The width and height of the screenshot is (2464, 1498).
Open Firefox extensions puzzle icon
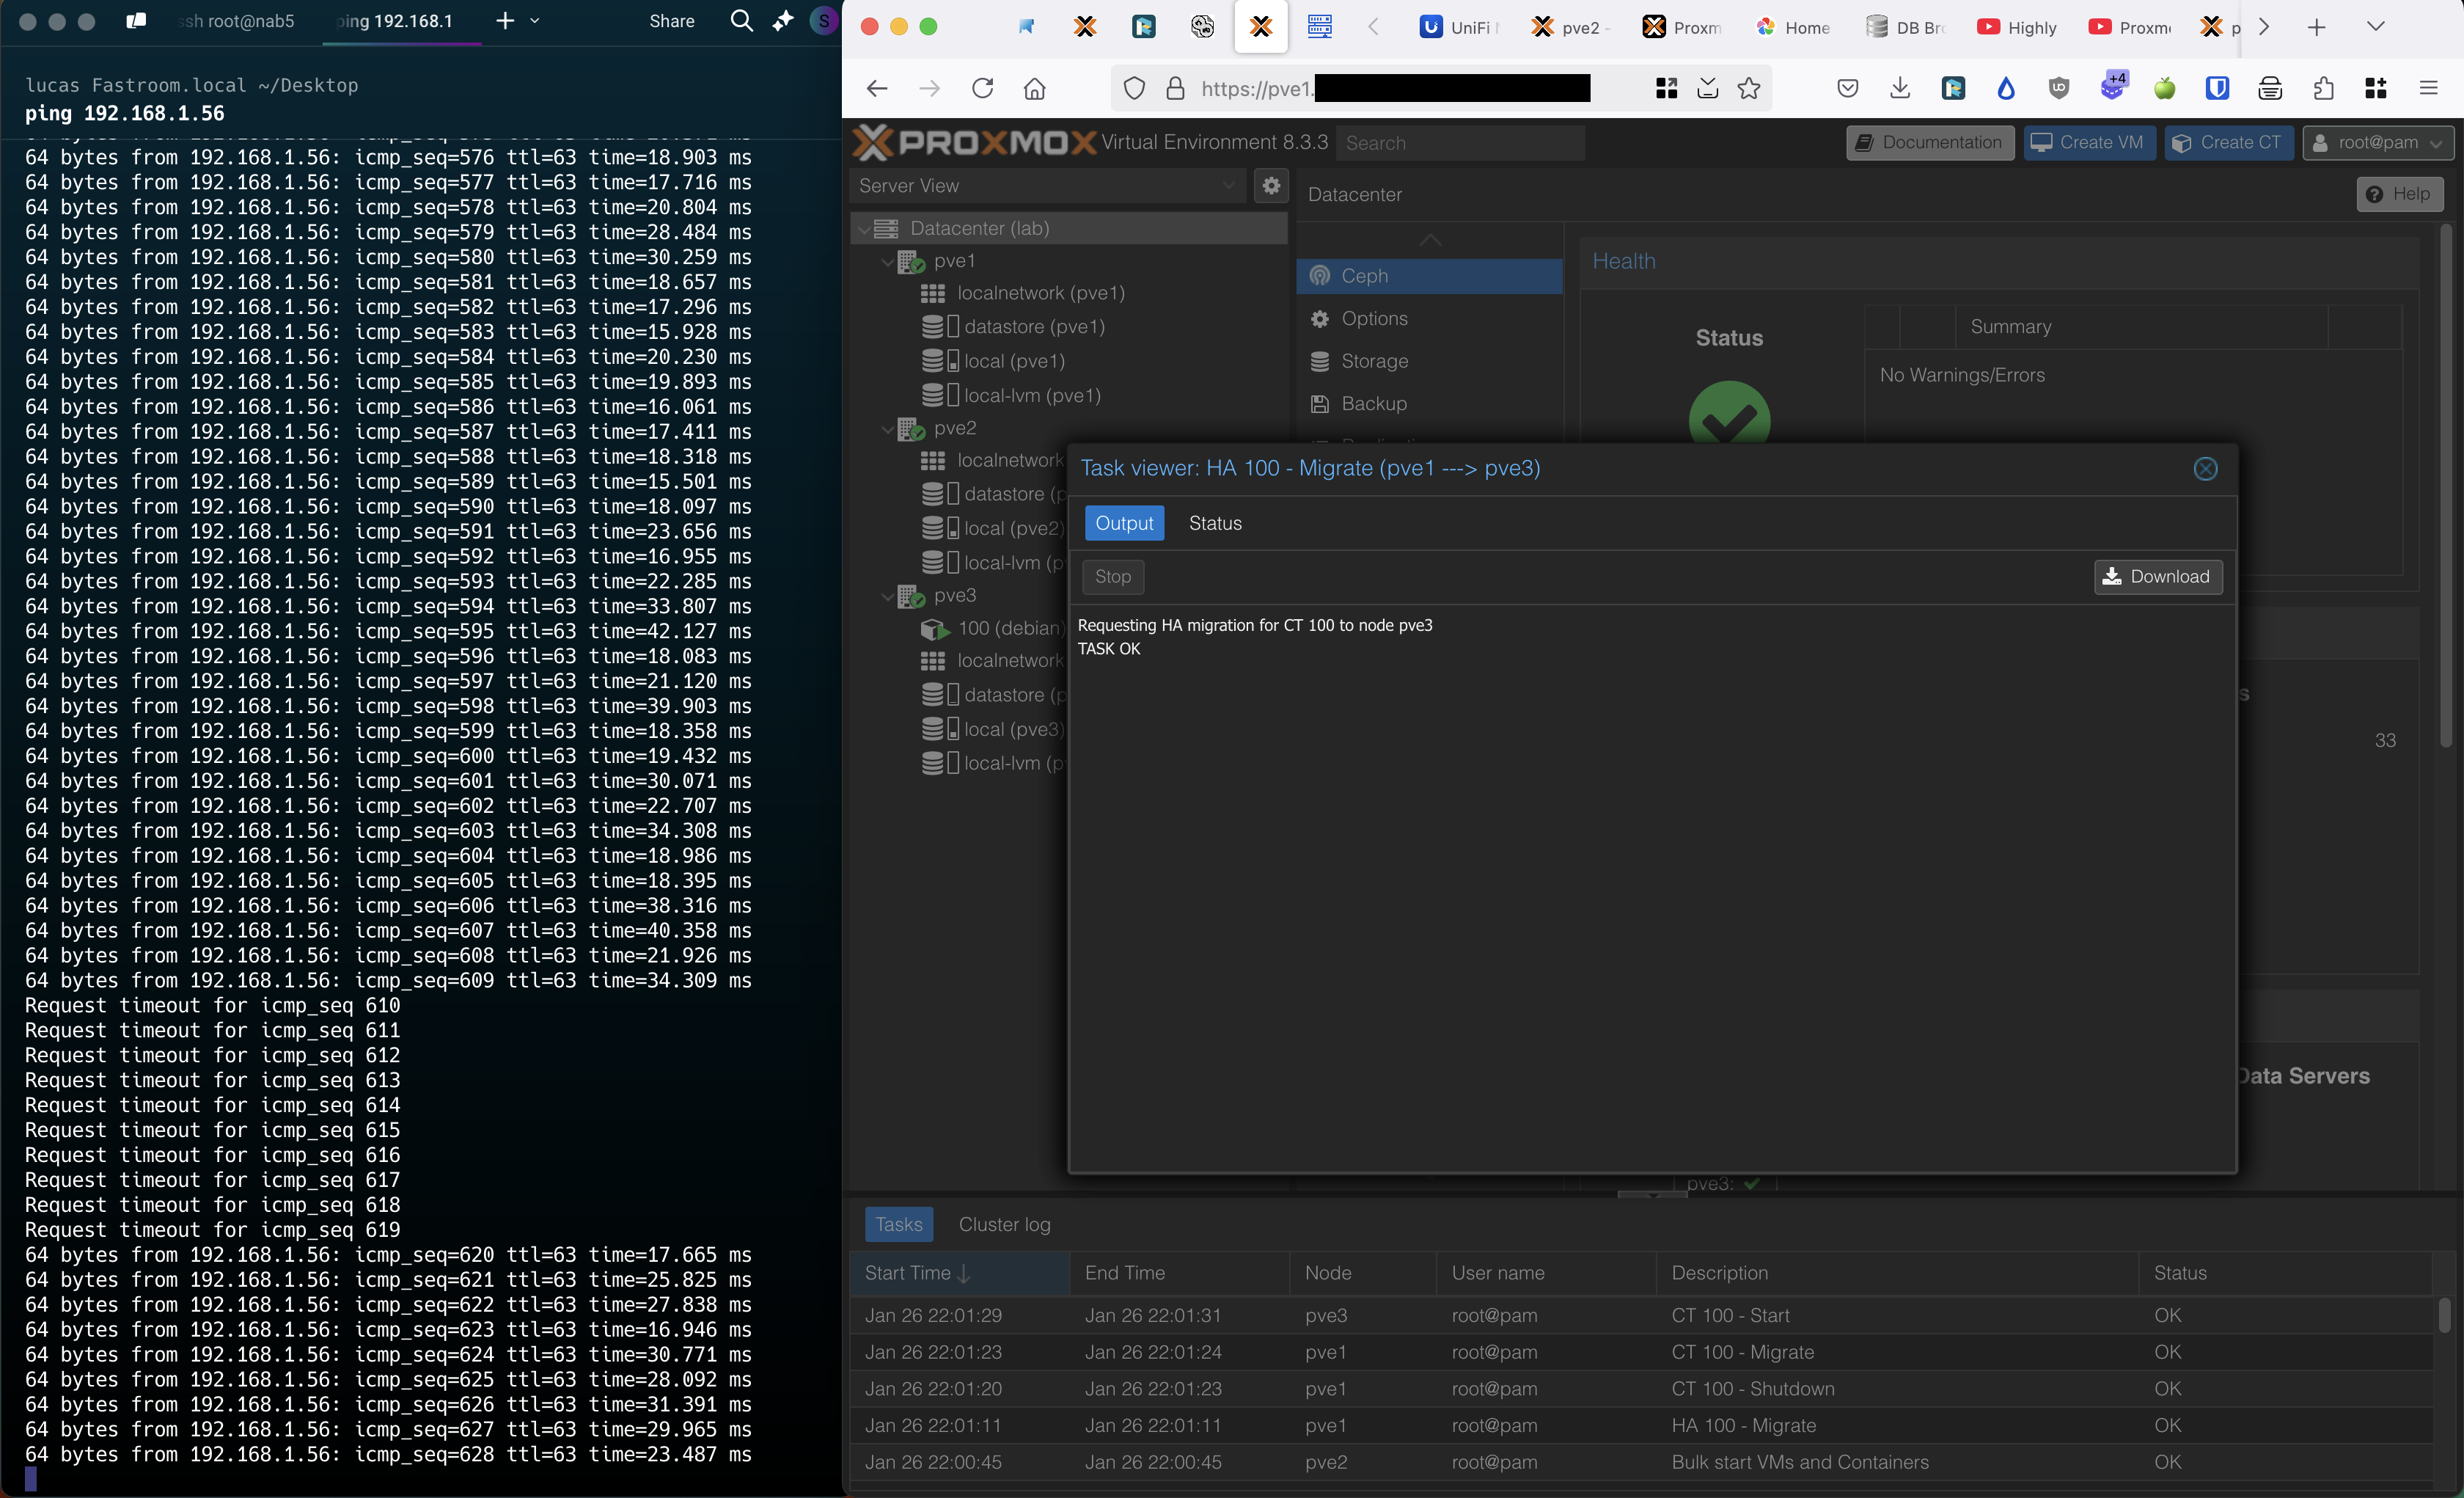(x=2323, y=88)
